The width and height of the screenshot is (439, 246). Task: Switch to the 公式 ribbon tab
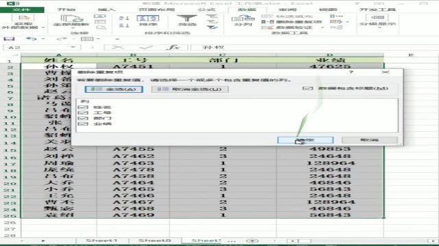coord(206,10)
